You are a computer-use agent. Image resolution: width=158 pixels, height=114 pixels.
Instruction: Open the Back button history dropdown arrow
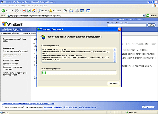coord(12,11)
